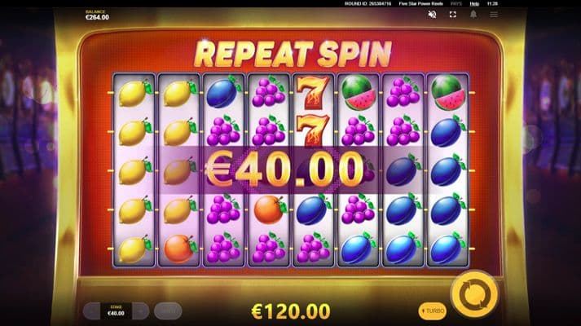
Task: Open the Help link in top bar
Action: tap(474, 4)
